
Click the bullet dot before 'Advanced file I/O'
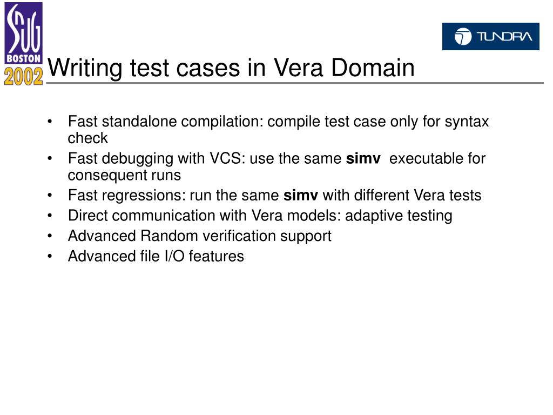click(x=50, y=256)
